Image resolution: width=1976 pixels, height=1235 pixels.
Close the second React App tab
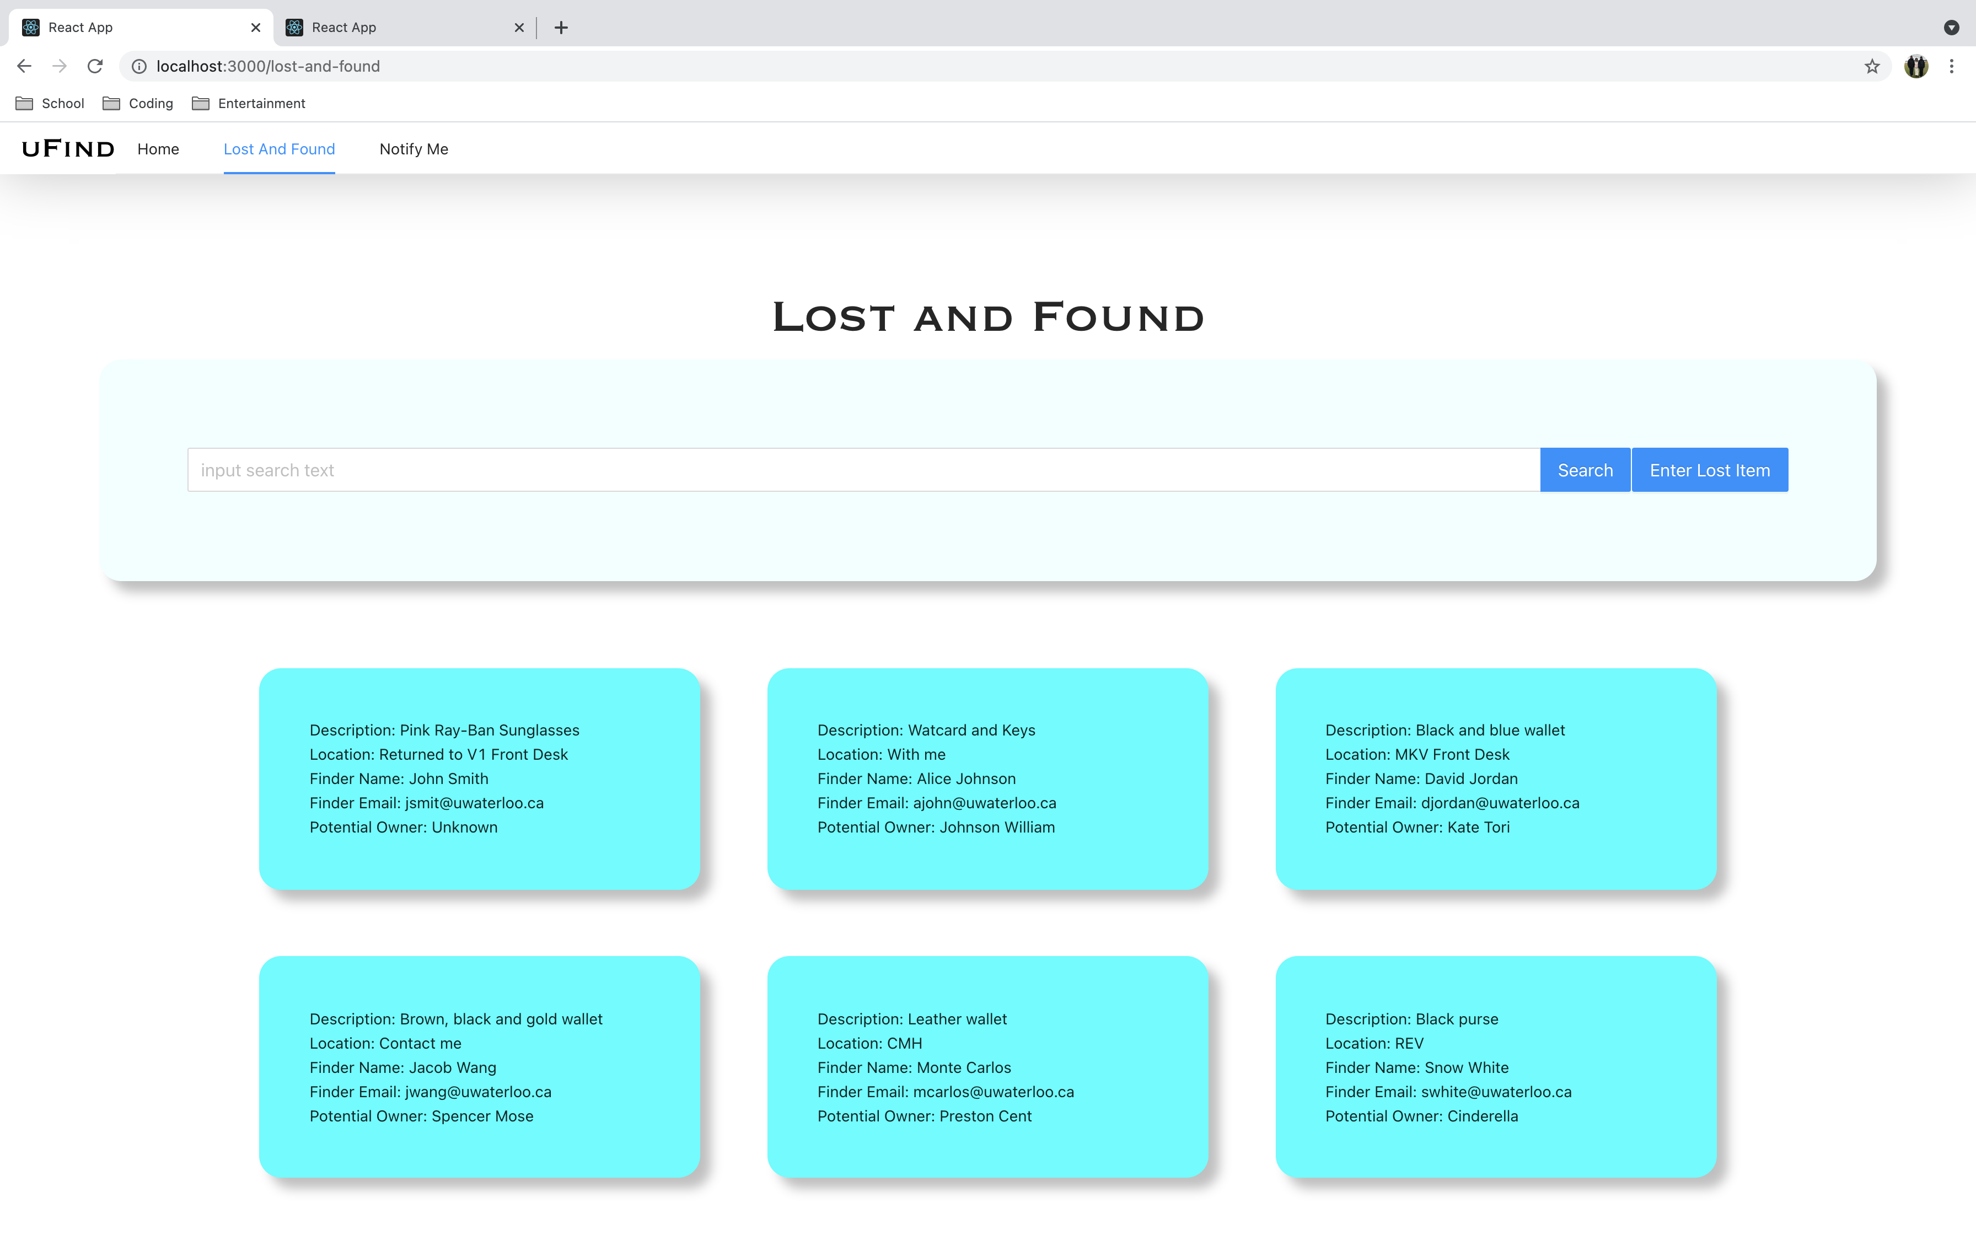(518, 28)
